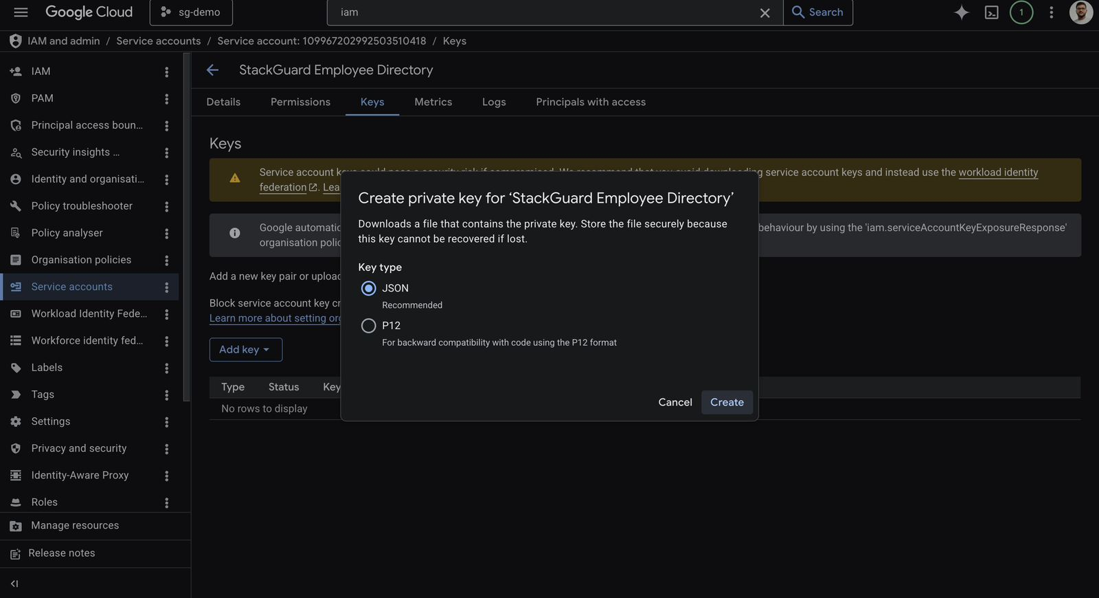The height and width of the screenshot is (598, 1099).
Task: Open Policy analyser in sidebar
Action: click(67, 233)
